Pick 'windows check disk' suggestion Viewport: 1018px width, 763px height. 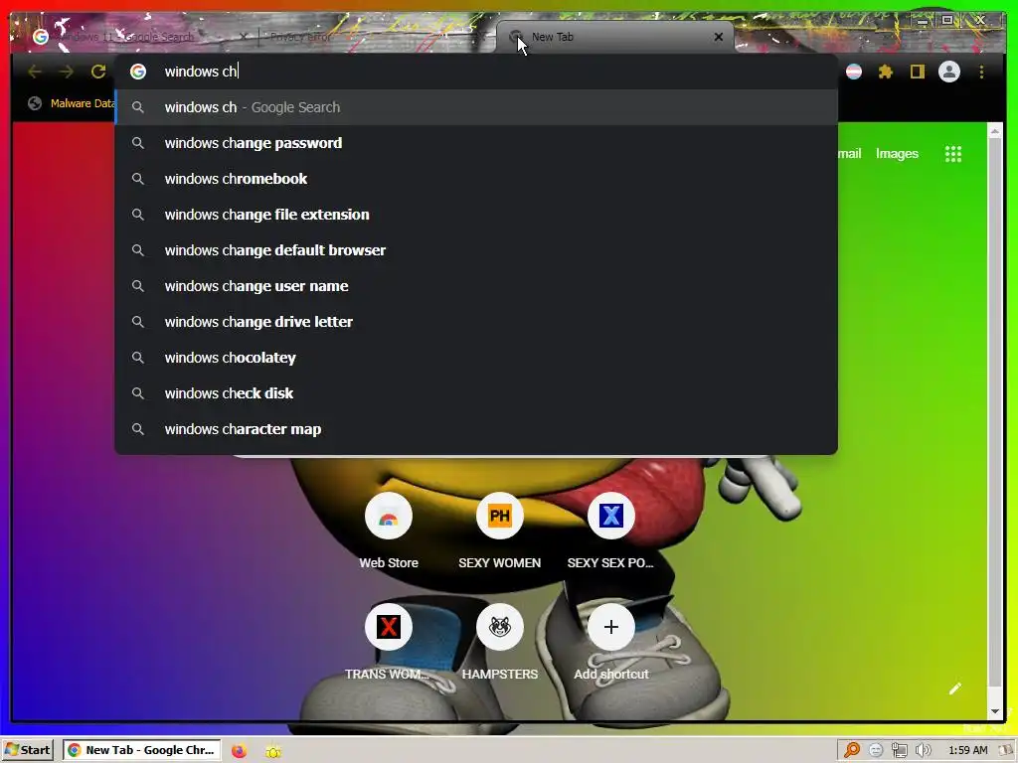point(476,393)
